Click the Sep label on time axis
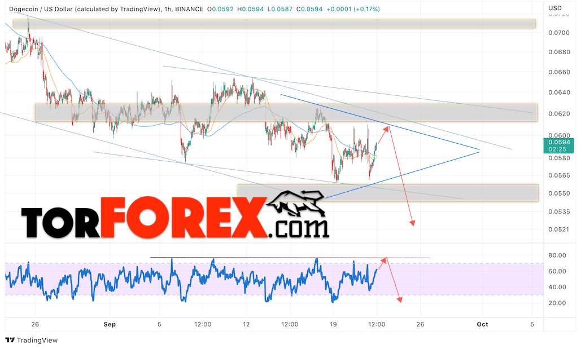This screenshot has height=349, width=581. coord(110,325)
